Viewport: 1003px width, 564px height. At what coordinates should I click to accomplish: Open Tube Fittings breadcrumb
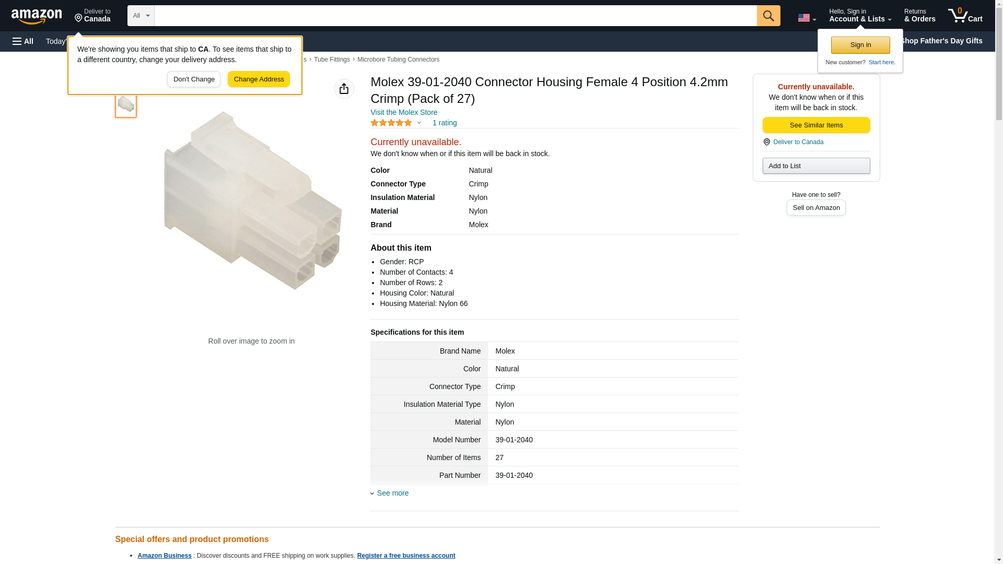(x=332, y=60)
